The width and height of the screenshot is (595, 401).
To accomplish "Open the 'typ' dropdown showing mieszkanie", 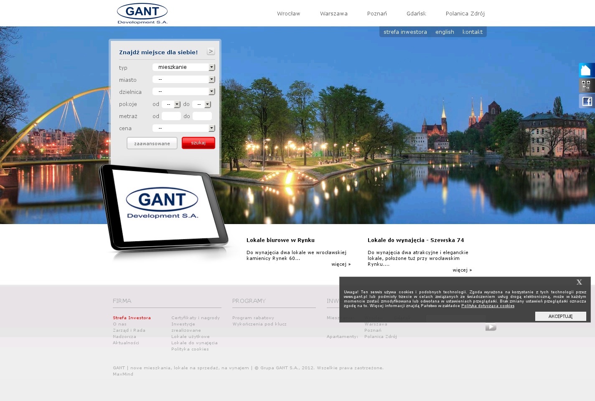I will pyautogui.click(x=184, y=67).
